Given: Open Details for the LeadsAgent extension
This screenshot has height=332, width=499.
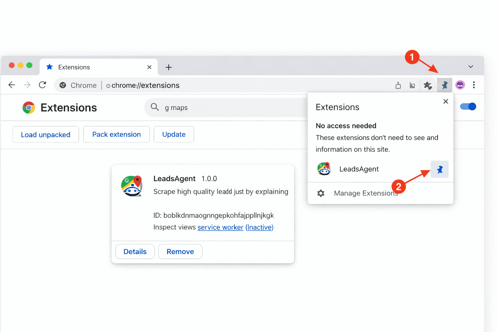Looking at the screenshot, I should 135,251.
